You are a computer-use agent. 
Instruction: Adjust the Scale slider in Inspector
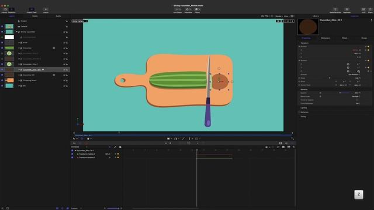(x=330, y=78)
